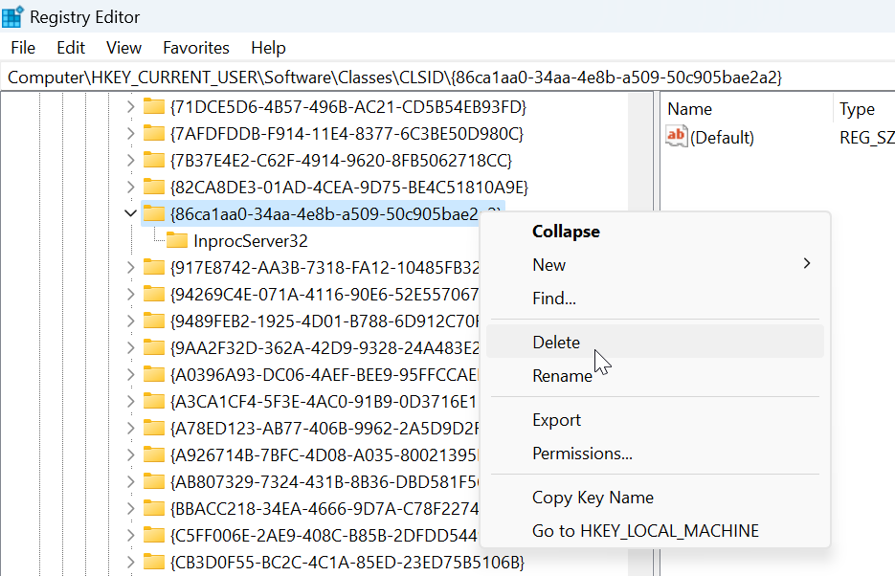This screenshot has height=576, width=895.
Task: Select Delete in the context menu
Action: click(655, 342)
